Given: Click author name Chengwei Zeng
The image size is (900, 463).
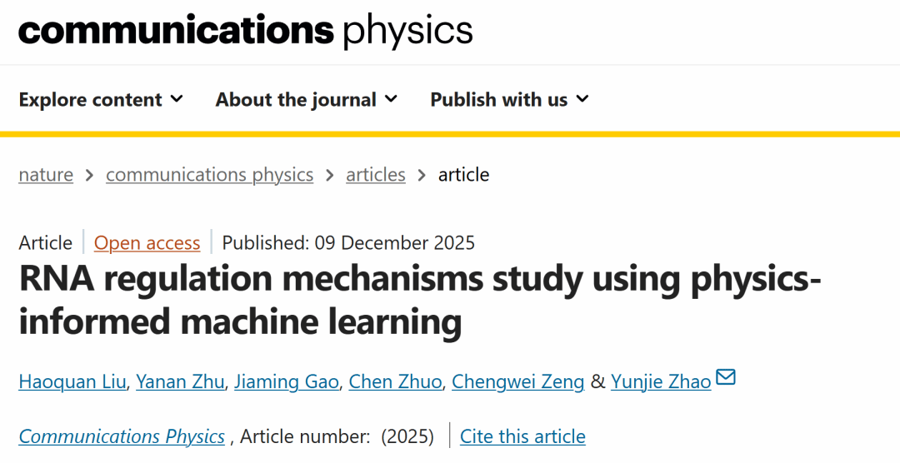Looking at the screenshot, I should tap(517, 381).
